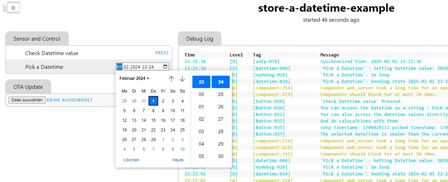The image size is (448, 182).
Task: Click the Pick a Datetime input field
Action: pyautogui.click(x=142, y=67)
